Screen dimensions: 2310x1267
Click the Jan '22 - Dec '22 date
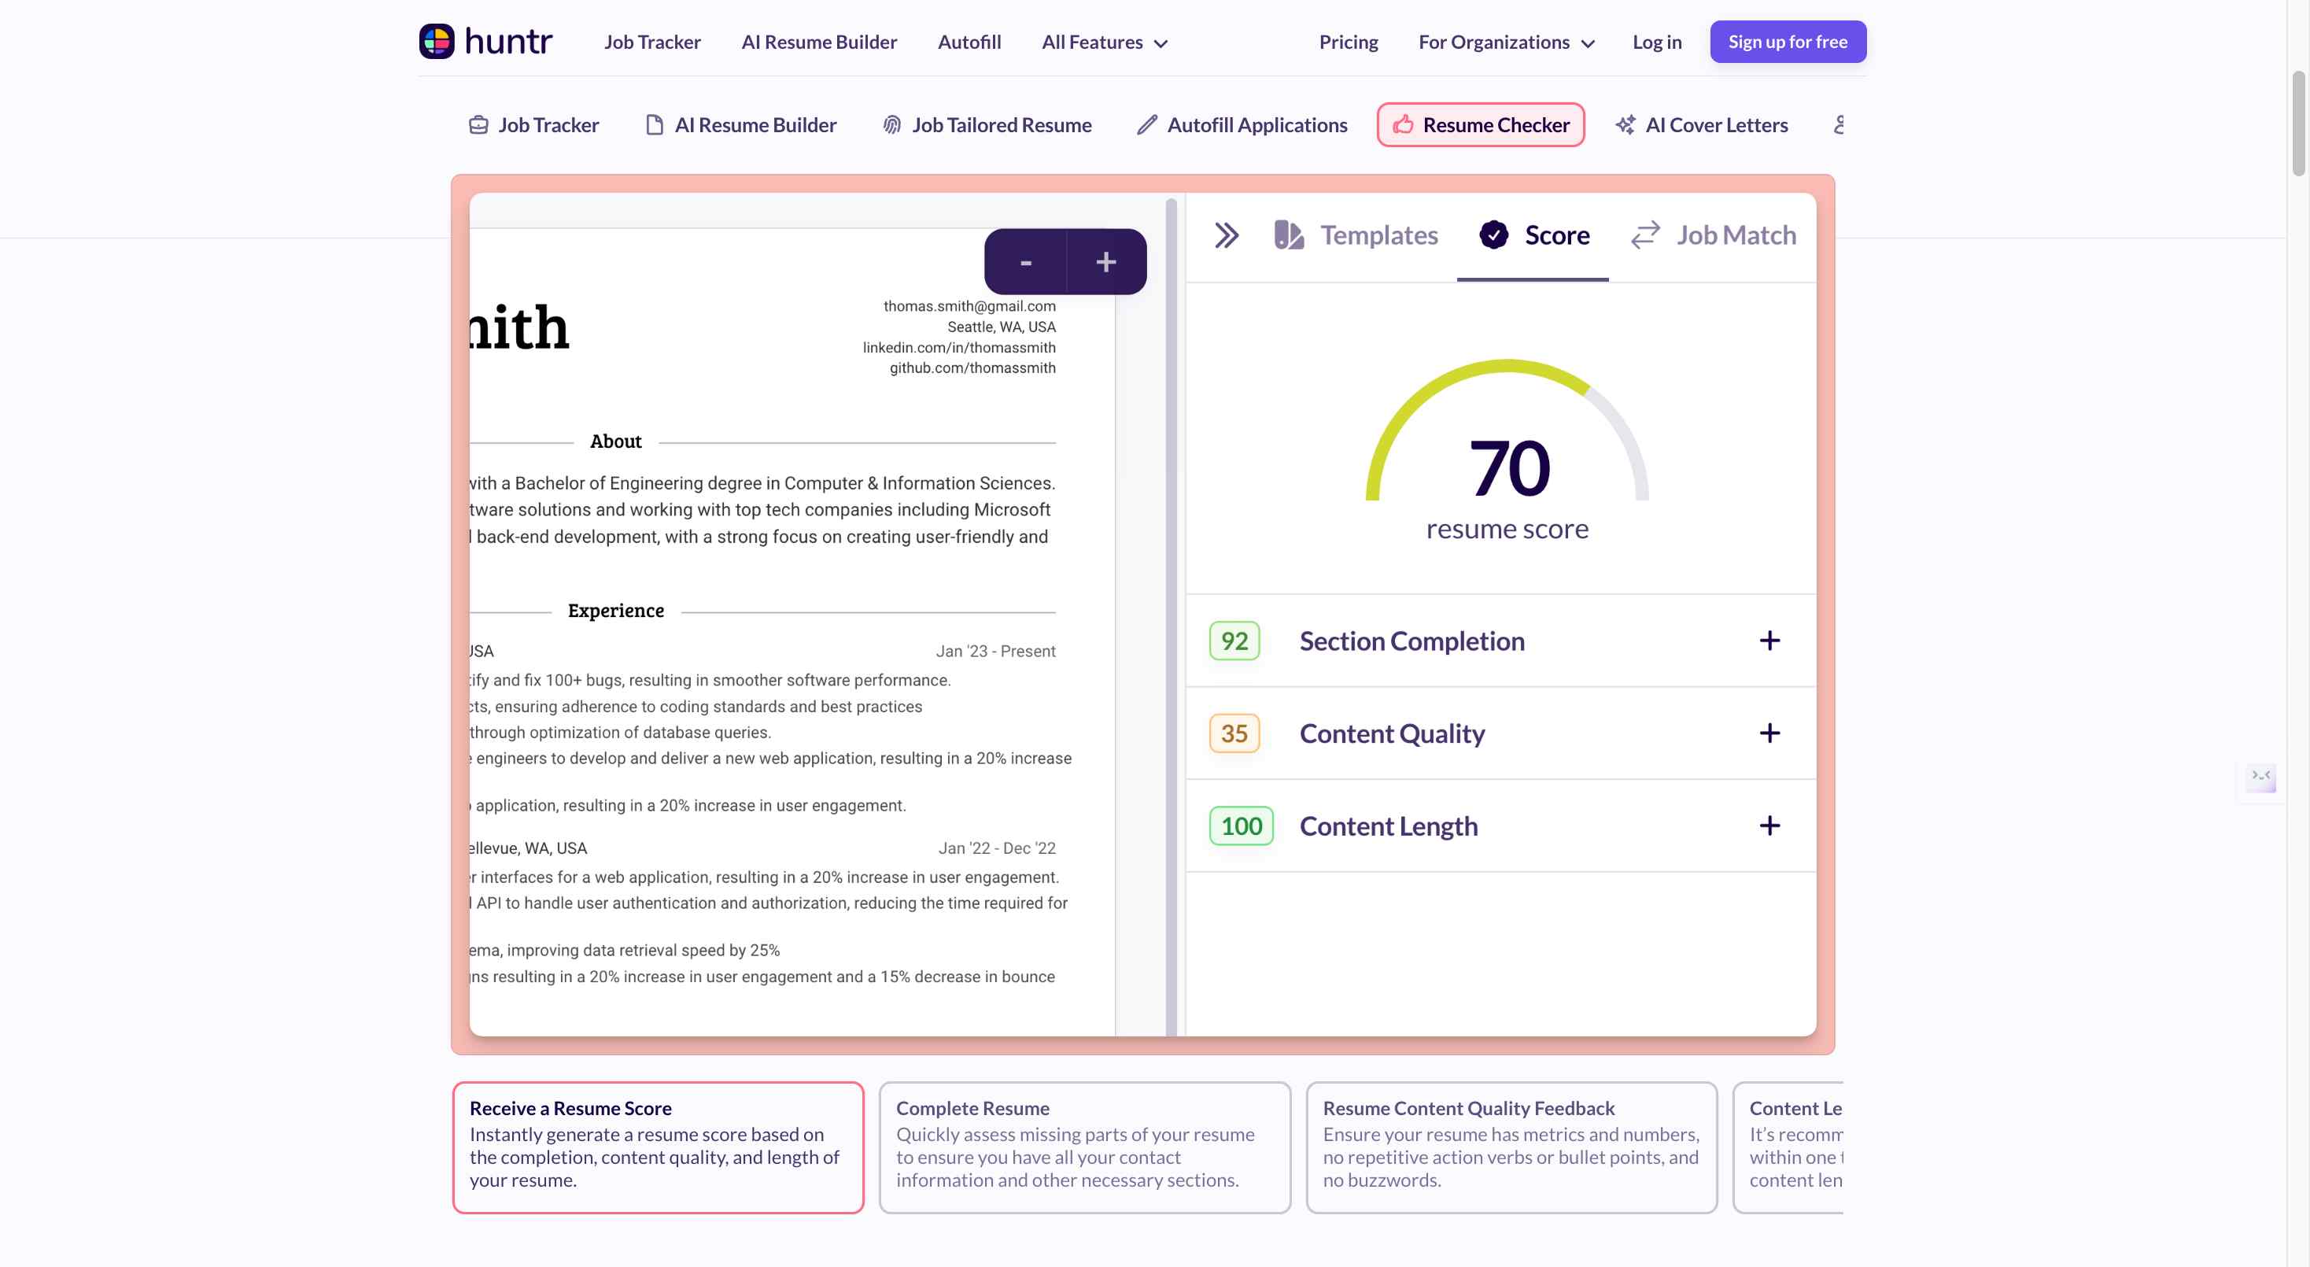(x=996, y=848)
